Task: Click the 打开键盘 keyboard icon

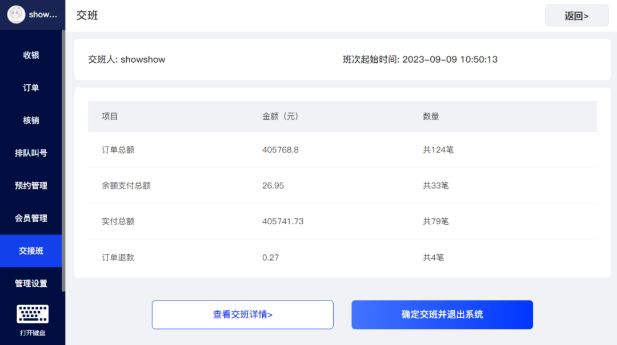Action: (x=33, y=315)
